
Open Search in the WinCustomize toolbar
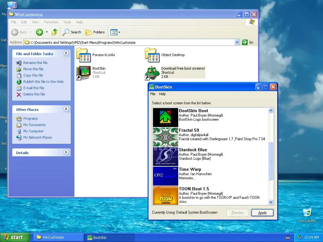pyautogui.click(x=72, y=32)
